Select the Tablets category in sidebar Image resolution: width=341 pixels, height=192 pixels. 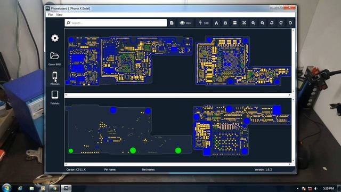pyautogui.click(x=55, y=97)
